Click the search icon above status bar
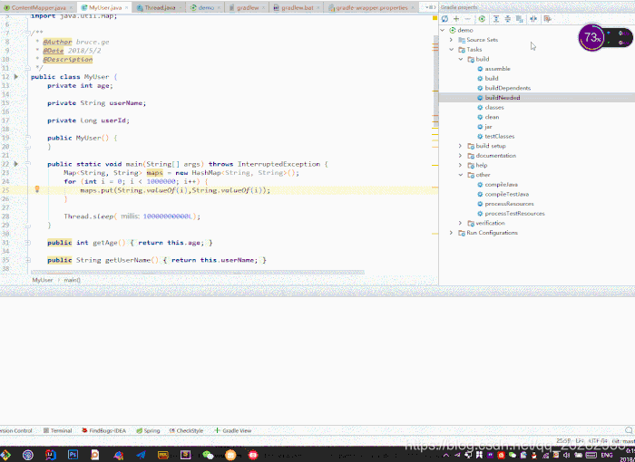This screenshot has width=635, height=462. point(629,430)
